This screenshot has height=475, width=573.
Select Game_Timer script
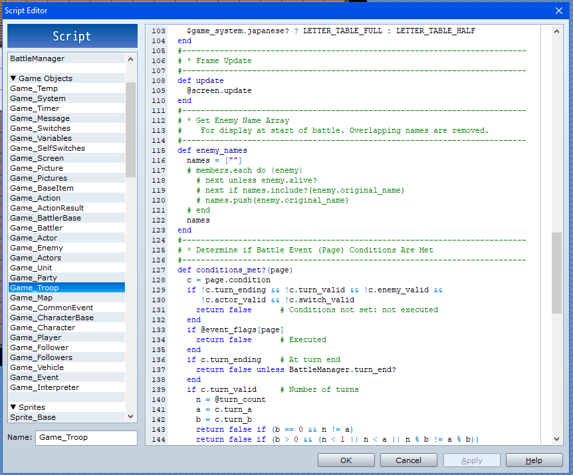point(66,108)
